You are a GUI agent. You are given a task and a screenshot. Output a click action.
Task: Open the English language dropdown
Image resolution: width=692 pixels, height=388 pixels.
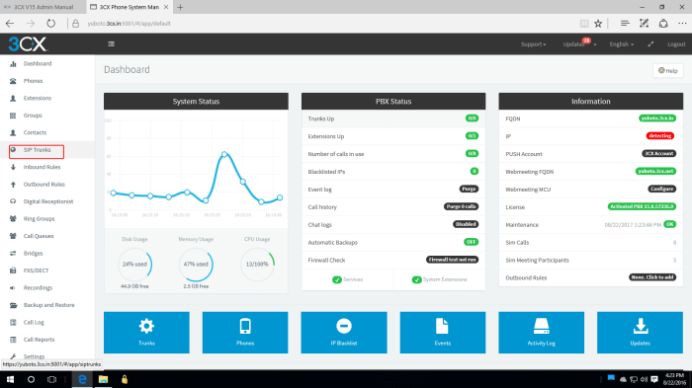[622, 44]
